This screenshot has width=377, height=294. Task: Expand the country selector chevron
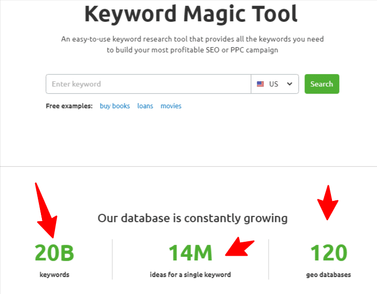pyautogui.click(x=289, y=84)
